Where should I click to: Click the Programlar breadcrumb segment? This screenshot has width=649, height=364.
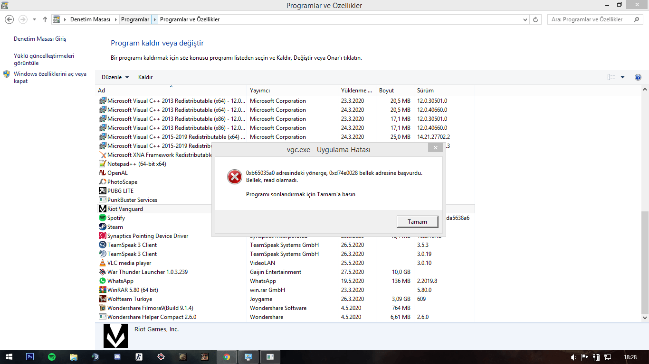coord(135,19)
